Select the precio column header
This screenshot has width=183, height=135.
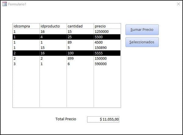pyautogui.click(x=107, y=26)
